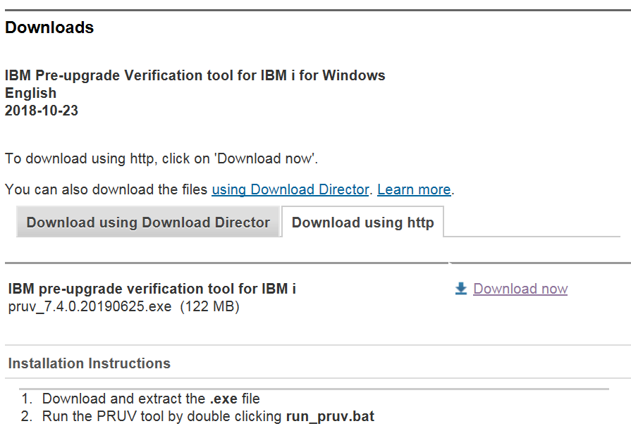Viewport: 631px width, 438px height.
Task: Switch to Download using Download Director tab
Action: coord(148,223)
